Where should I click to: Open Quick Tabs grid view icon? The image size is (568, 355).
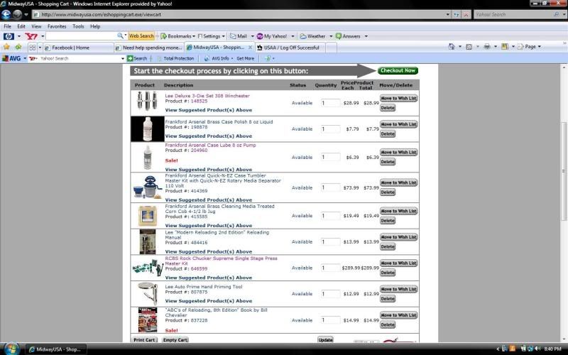[33, 48]
